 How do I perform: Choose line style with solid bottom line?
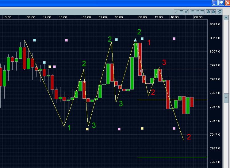[x=192, y=12]
